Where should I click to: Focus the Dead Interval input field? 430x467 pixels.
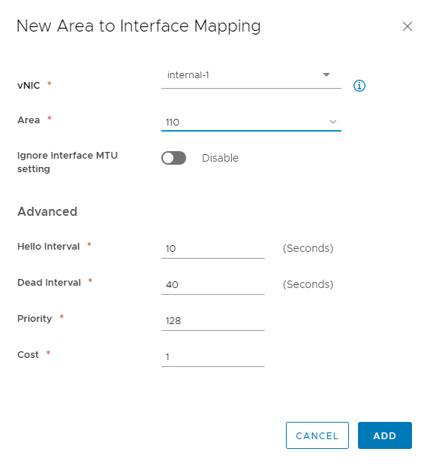click(x=213, y=285)
